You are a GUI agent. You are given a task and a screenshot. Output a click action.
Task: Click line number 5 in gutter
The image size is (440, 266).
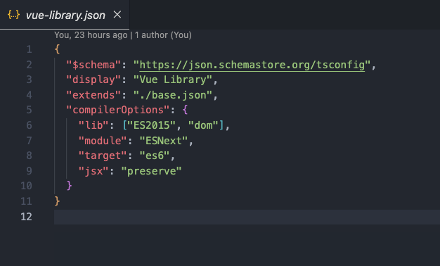click(30, 110)
